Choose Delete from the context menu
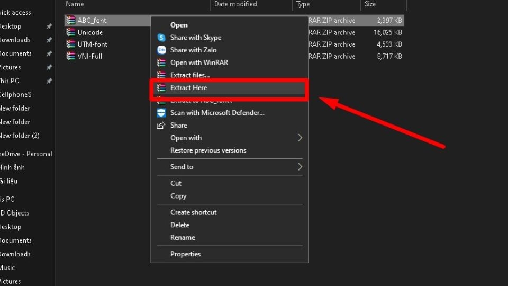The height and width of the screenshot is (286, 508). click(x=180, y=225)
